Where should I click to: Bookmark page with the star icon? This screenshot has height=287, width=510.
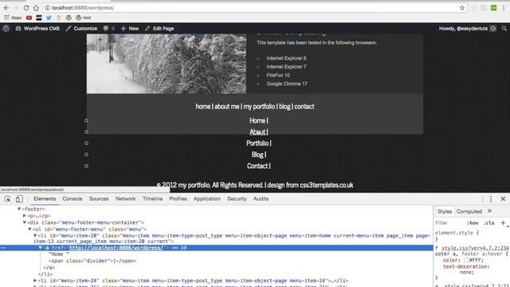coord(462,8)
